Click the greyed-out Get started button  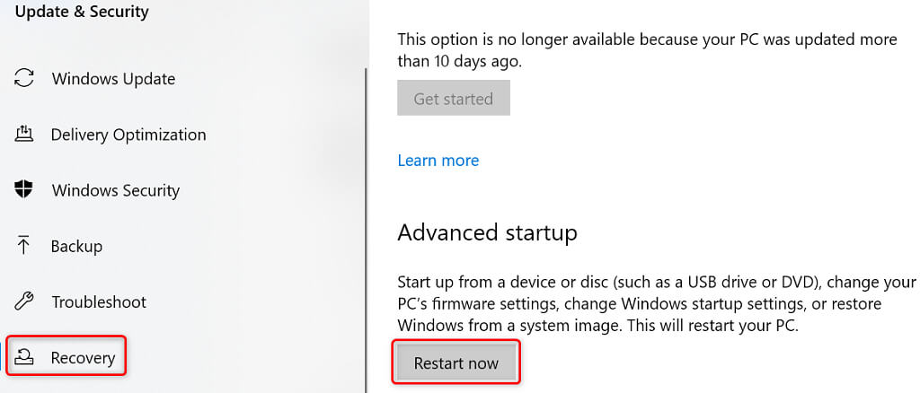(453, 99)
